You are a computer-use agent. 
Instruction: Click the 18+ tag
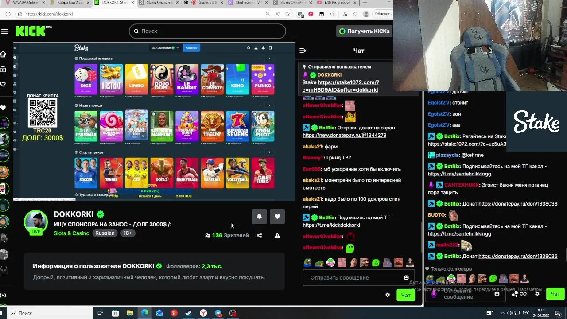(x=128, y=233)
